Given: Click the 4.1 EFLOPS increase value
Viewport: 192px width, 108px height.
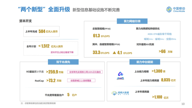Looking at the screenshot, I should point(125,53).
